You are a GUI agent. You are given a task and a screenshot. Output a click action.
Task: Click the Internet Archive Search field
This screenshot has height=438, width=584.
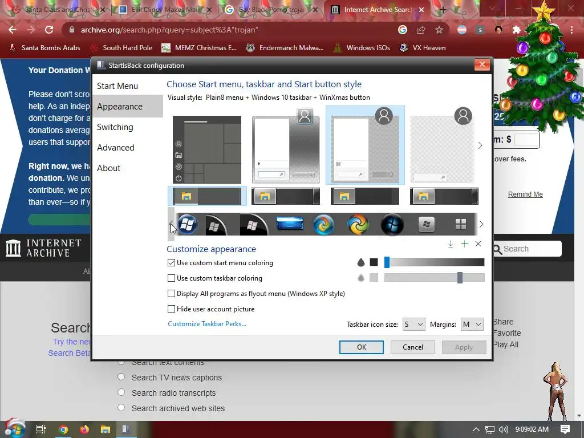526,249
